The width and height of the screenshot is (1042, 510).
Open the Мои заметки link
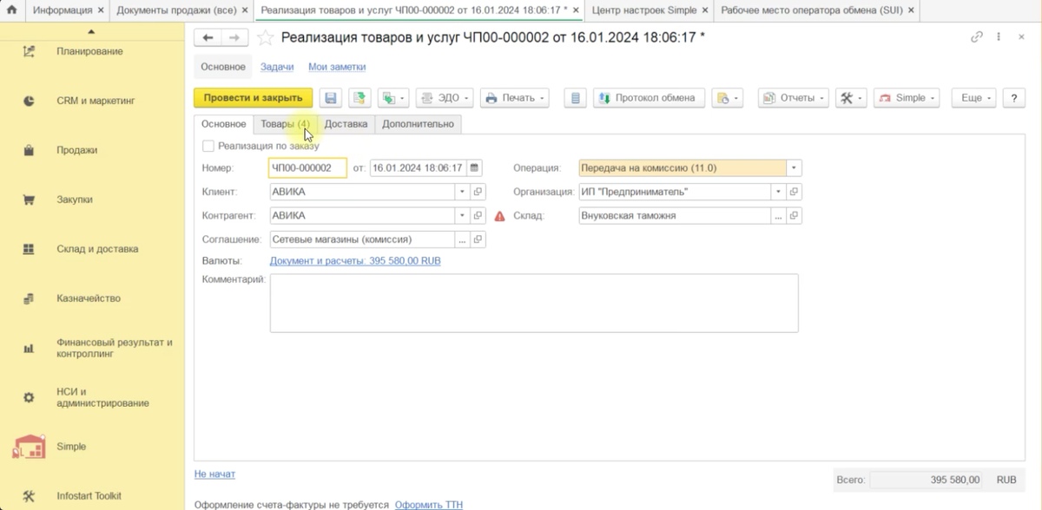(x=337, y=67)
